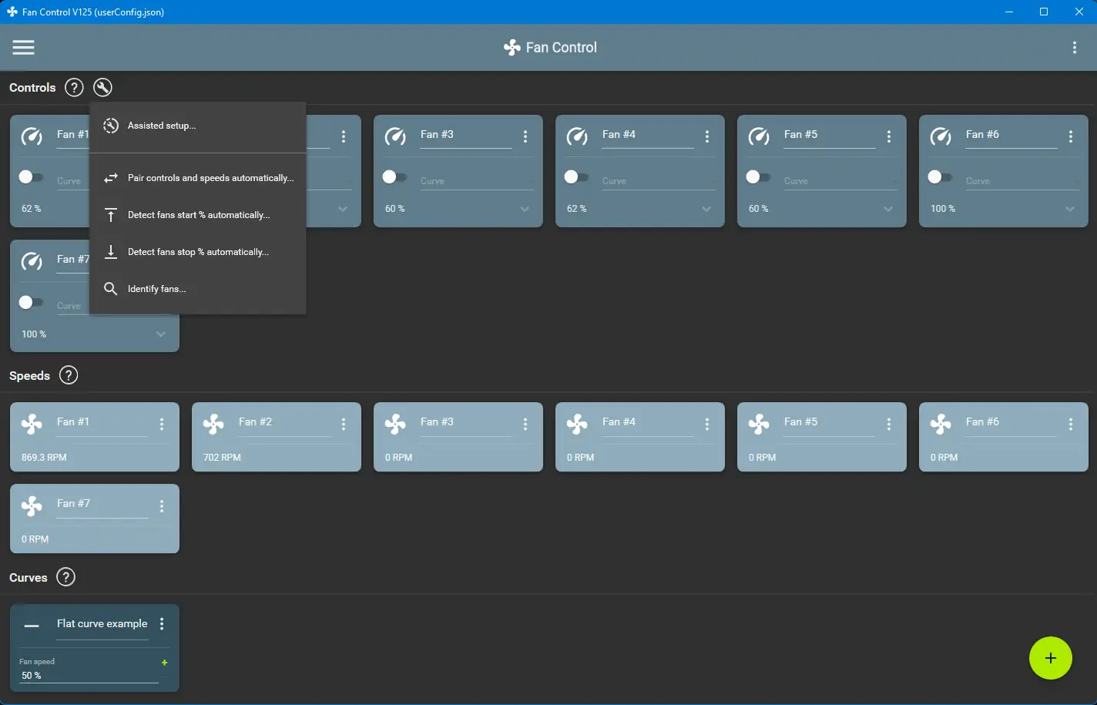Image resolution: width=1097 pixels, height=705 pixels.
Task: Turn on the Fan #4 control switch
Action: (576, 177)
